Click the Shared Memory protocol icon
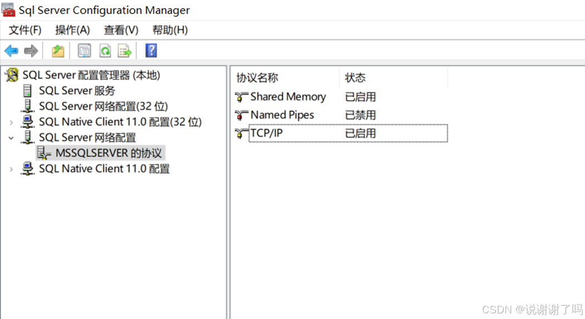Viewport: 585px width, 319px height. click(241, 97)
